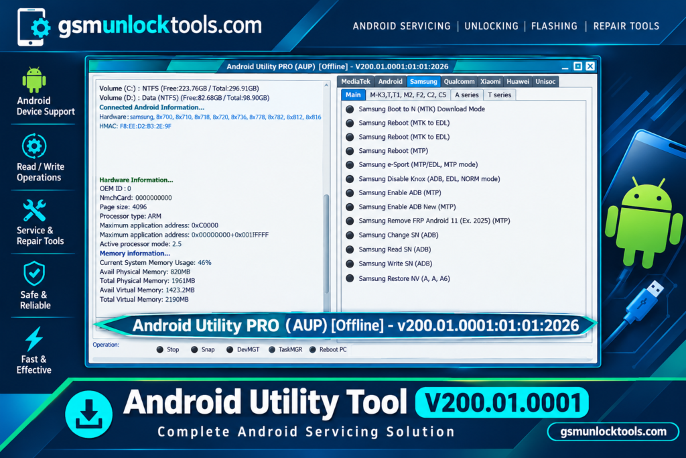Switch to the Qualcomm tab

click(x=459, y=81)
